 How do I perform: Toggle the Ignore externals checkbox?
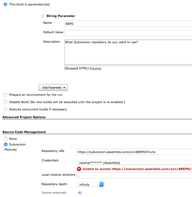(x=80, y=193)
